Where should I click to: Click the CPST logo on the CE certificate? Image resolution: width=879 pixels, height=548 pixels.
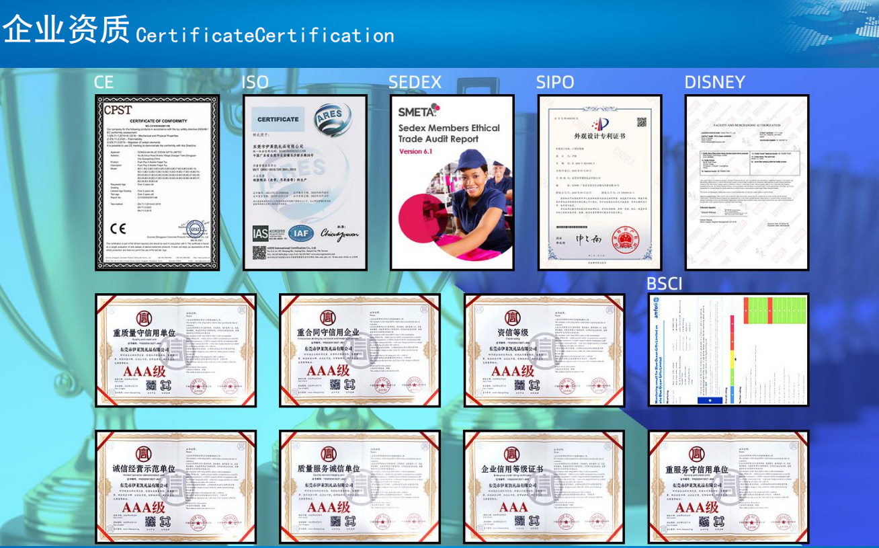click(x=118, y=110)
